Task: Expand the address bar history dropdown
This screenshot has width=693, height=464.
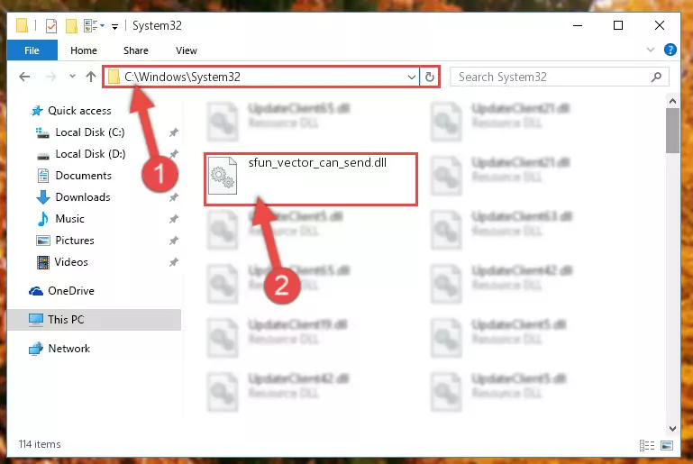Action: tap(412, 77)
